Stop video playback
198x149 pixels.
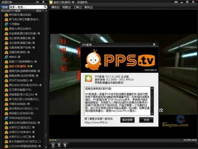pyautogui.click(x=59, y=145)
